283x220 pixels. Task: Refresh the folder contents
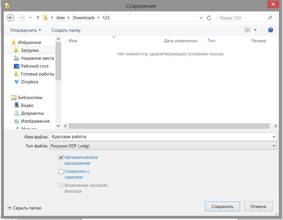click(209, 18)
